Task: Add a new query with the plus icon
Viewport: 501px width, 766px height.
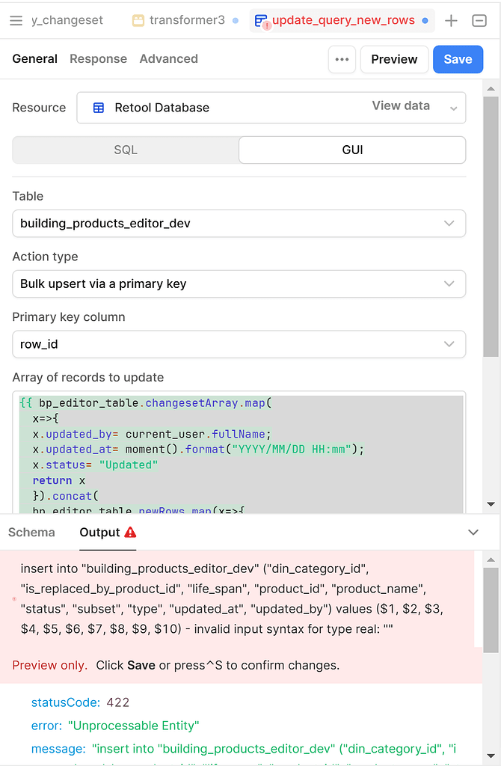Action: click(451, 21)
